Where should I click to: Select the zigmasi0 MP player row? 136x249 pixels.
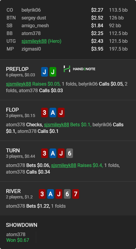(x=68, y=49)
